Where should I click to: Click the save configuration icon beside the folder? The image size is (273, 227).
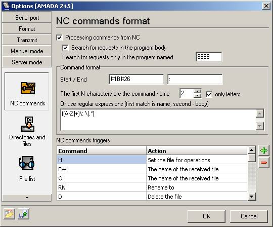23,213
